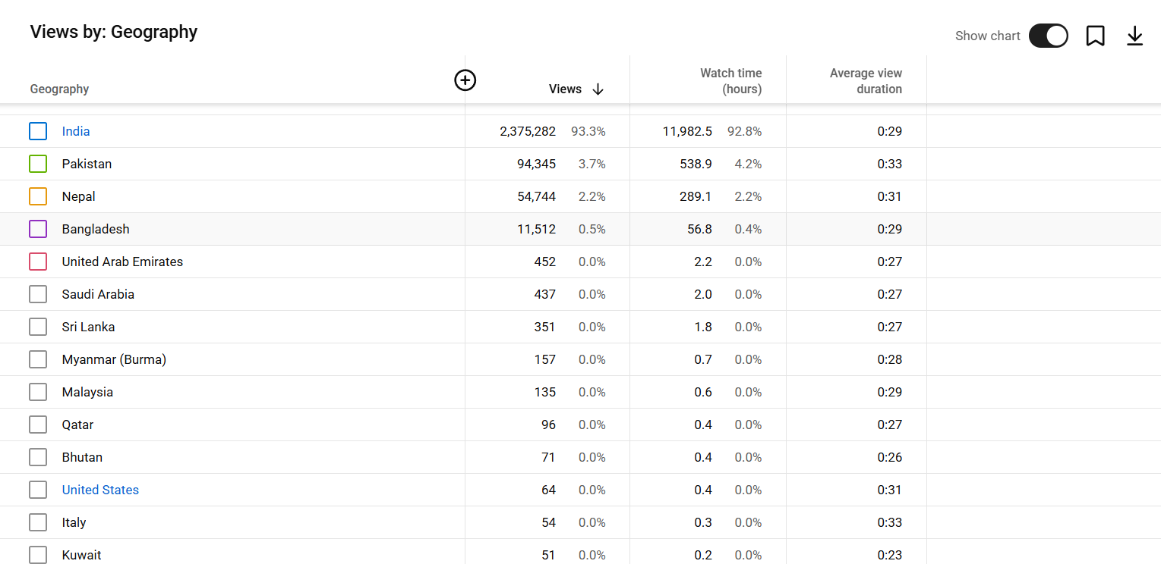Sort by the Views column header
This screenshot has width=1161, height=564.
point(565,89)
